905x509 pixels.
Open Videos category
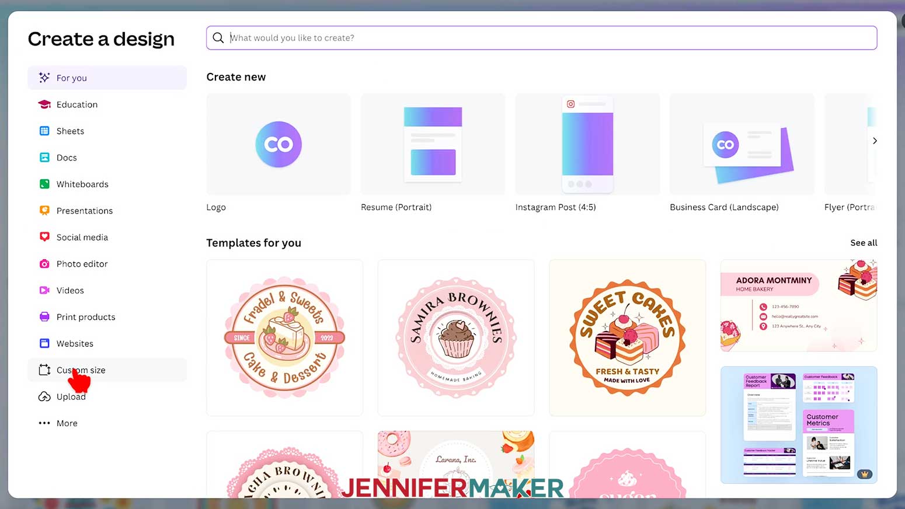pyautogui.click(x=107, y=290)
